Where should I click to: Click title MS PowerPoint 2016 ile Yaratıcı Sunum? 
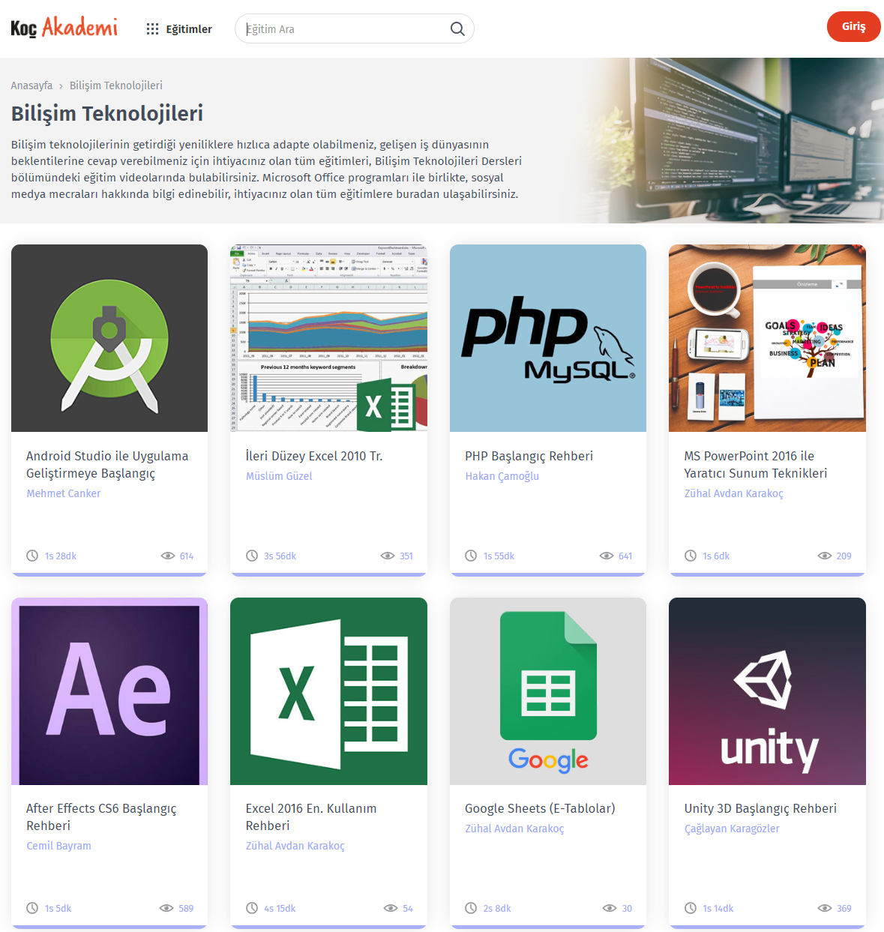pos(756,465)
